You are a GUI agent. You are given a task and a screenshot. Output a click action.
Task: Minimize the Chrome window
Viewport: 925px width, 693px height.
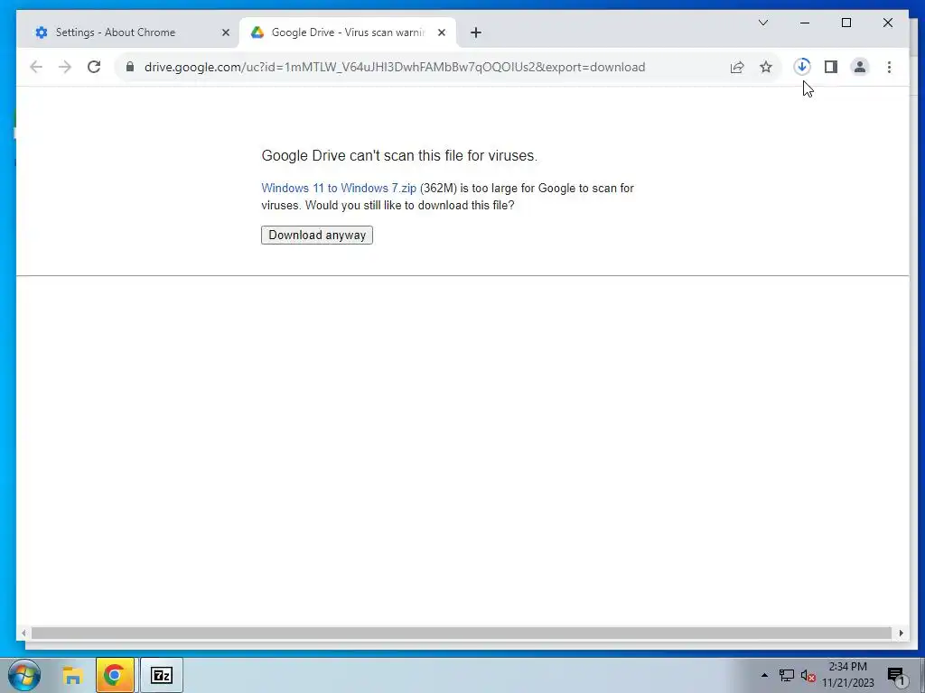pyautogui.click(x=805, y=23)
